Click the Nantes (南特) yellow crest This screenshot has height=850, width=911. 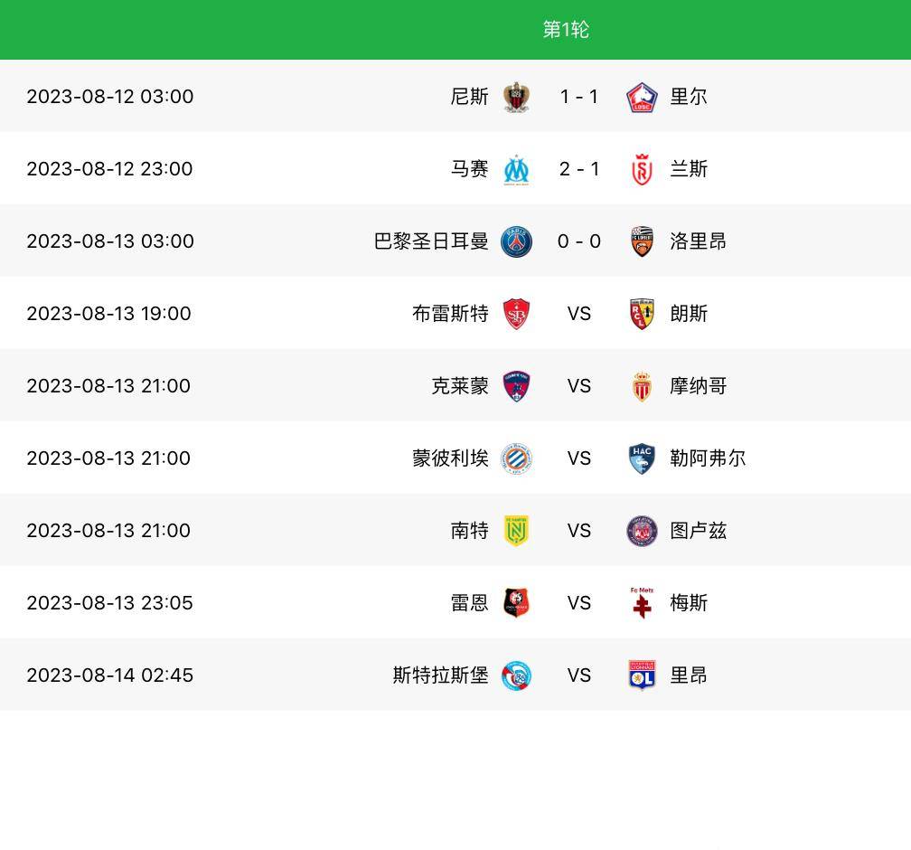[x=516, y=531]
